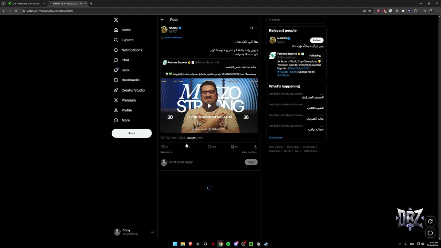Image resolution: width=441 pixels, height=248 pixels.
Task: Open account switcher dots next to Drizzy
Action: pos(152,232)
